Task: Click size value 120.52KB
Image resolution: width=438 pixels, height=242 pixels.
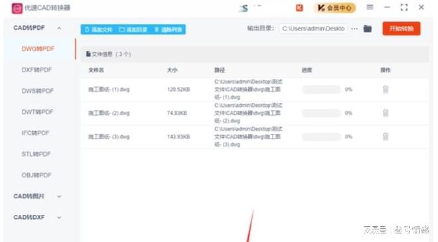Action: (179, 90)
